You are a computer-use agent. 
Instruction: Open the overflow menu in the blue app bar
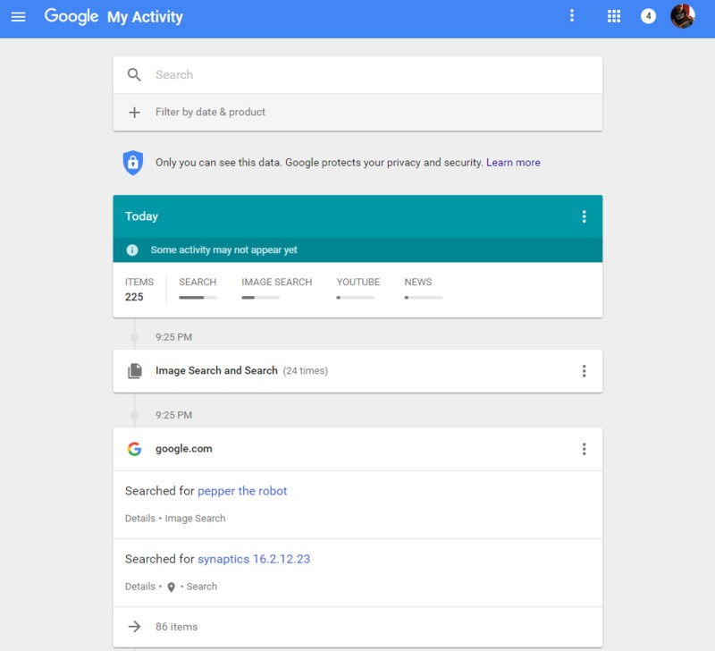click(x=571, y=15)
